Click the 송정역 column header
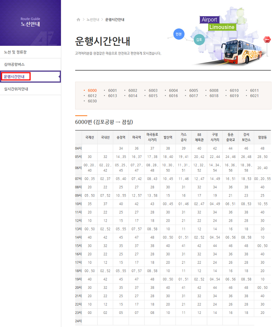The height and width of the screenshot is (327, 279). [121, 137]
